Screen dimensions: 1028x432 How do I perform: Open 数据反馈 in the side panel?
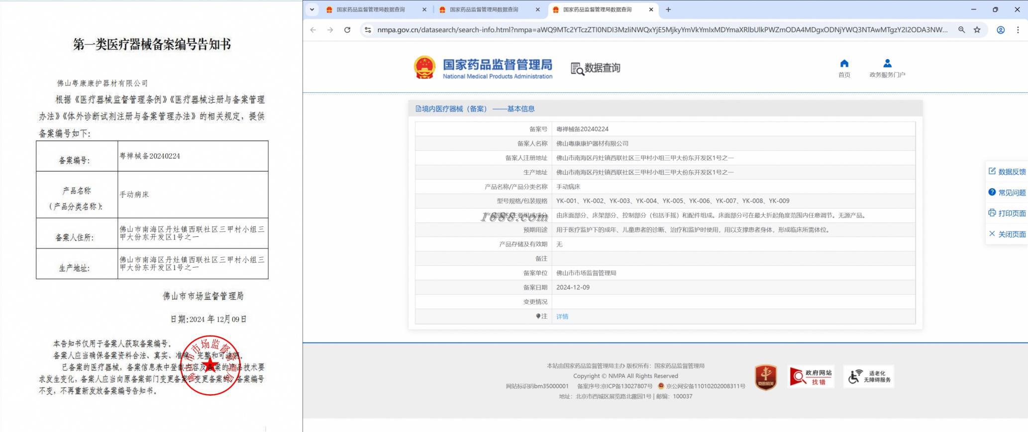pyautogui.click(x=1007, y=171)
